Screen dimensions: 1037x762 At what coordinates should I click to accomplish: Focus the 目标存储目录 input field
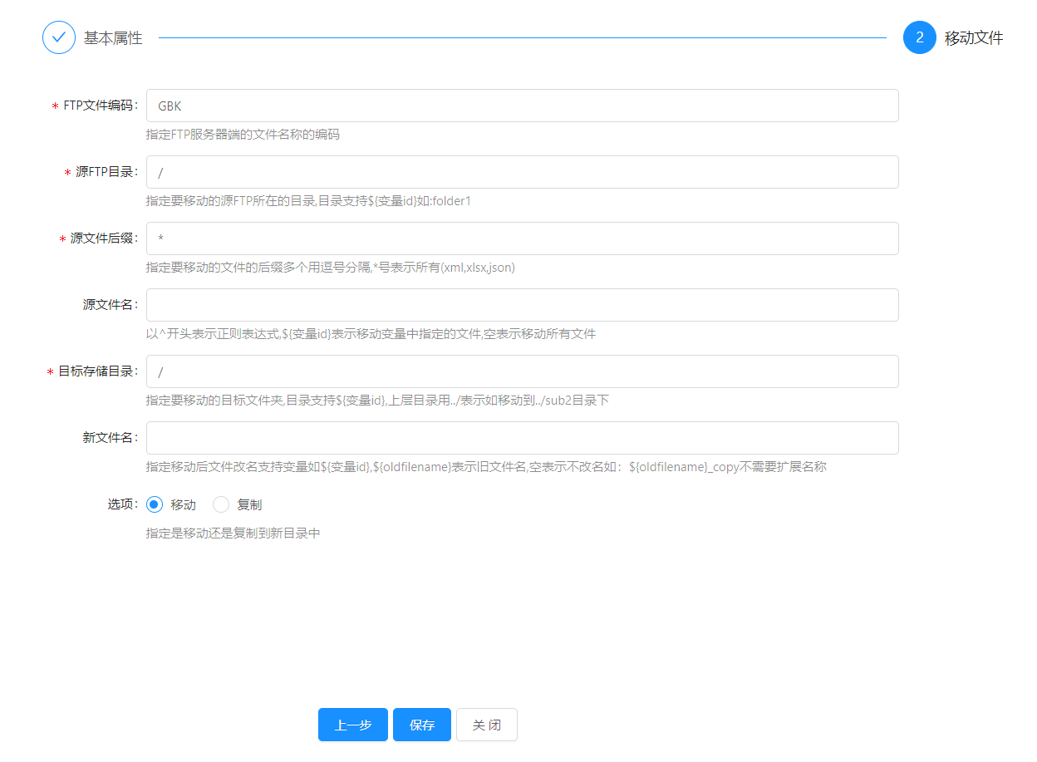click(x=522, y=371)
